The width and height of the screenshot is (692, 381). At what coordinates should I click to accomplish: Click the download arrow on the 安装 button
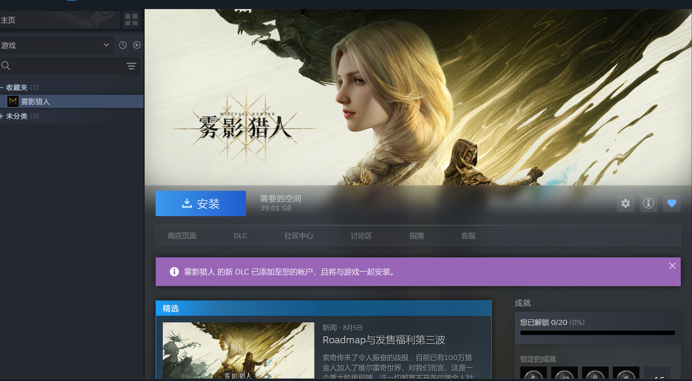tap(186, 203)
